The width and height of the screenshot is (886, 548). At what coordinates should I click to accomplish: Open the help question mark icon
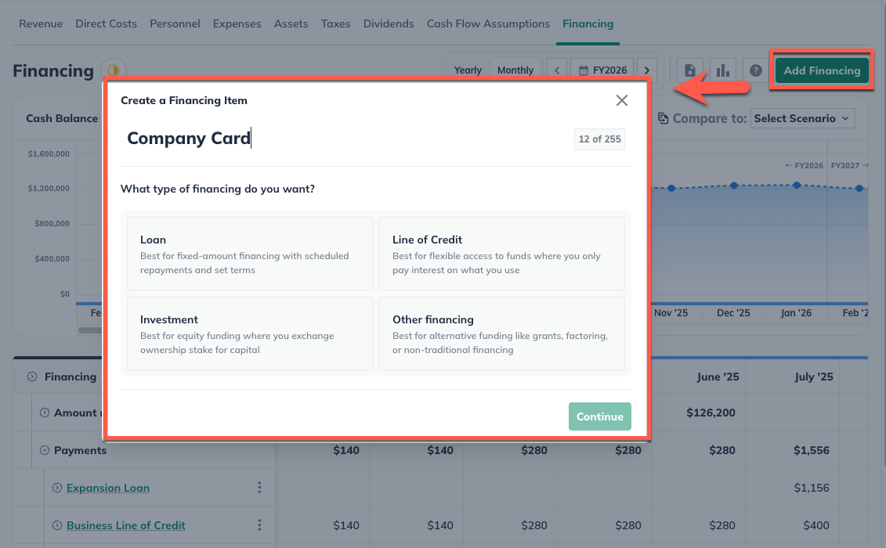[x=755, y=70]
